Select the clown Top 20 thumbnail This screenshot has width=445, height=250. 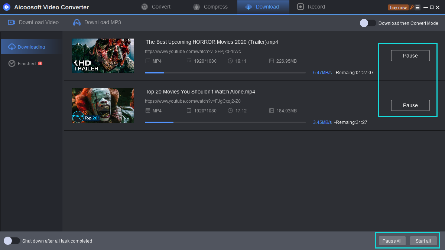tap(103, 105)
